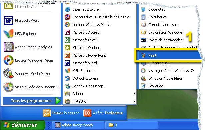The height and width of the screenshot is (130, 205).
Task: Click the Microsoft Excel text label
Action: click(84, 40)
